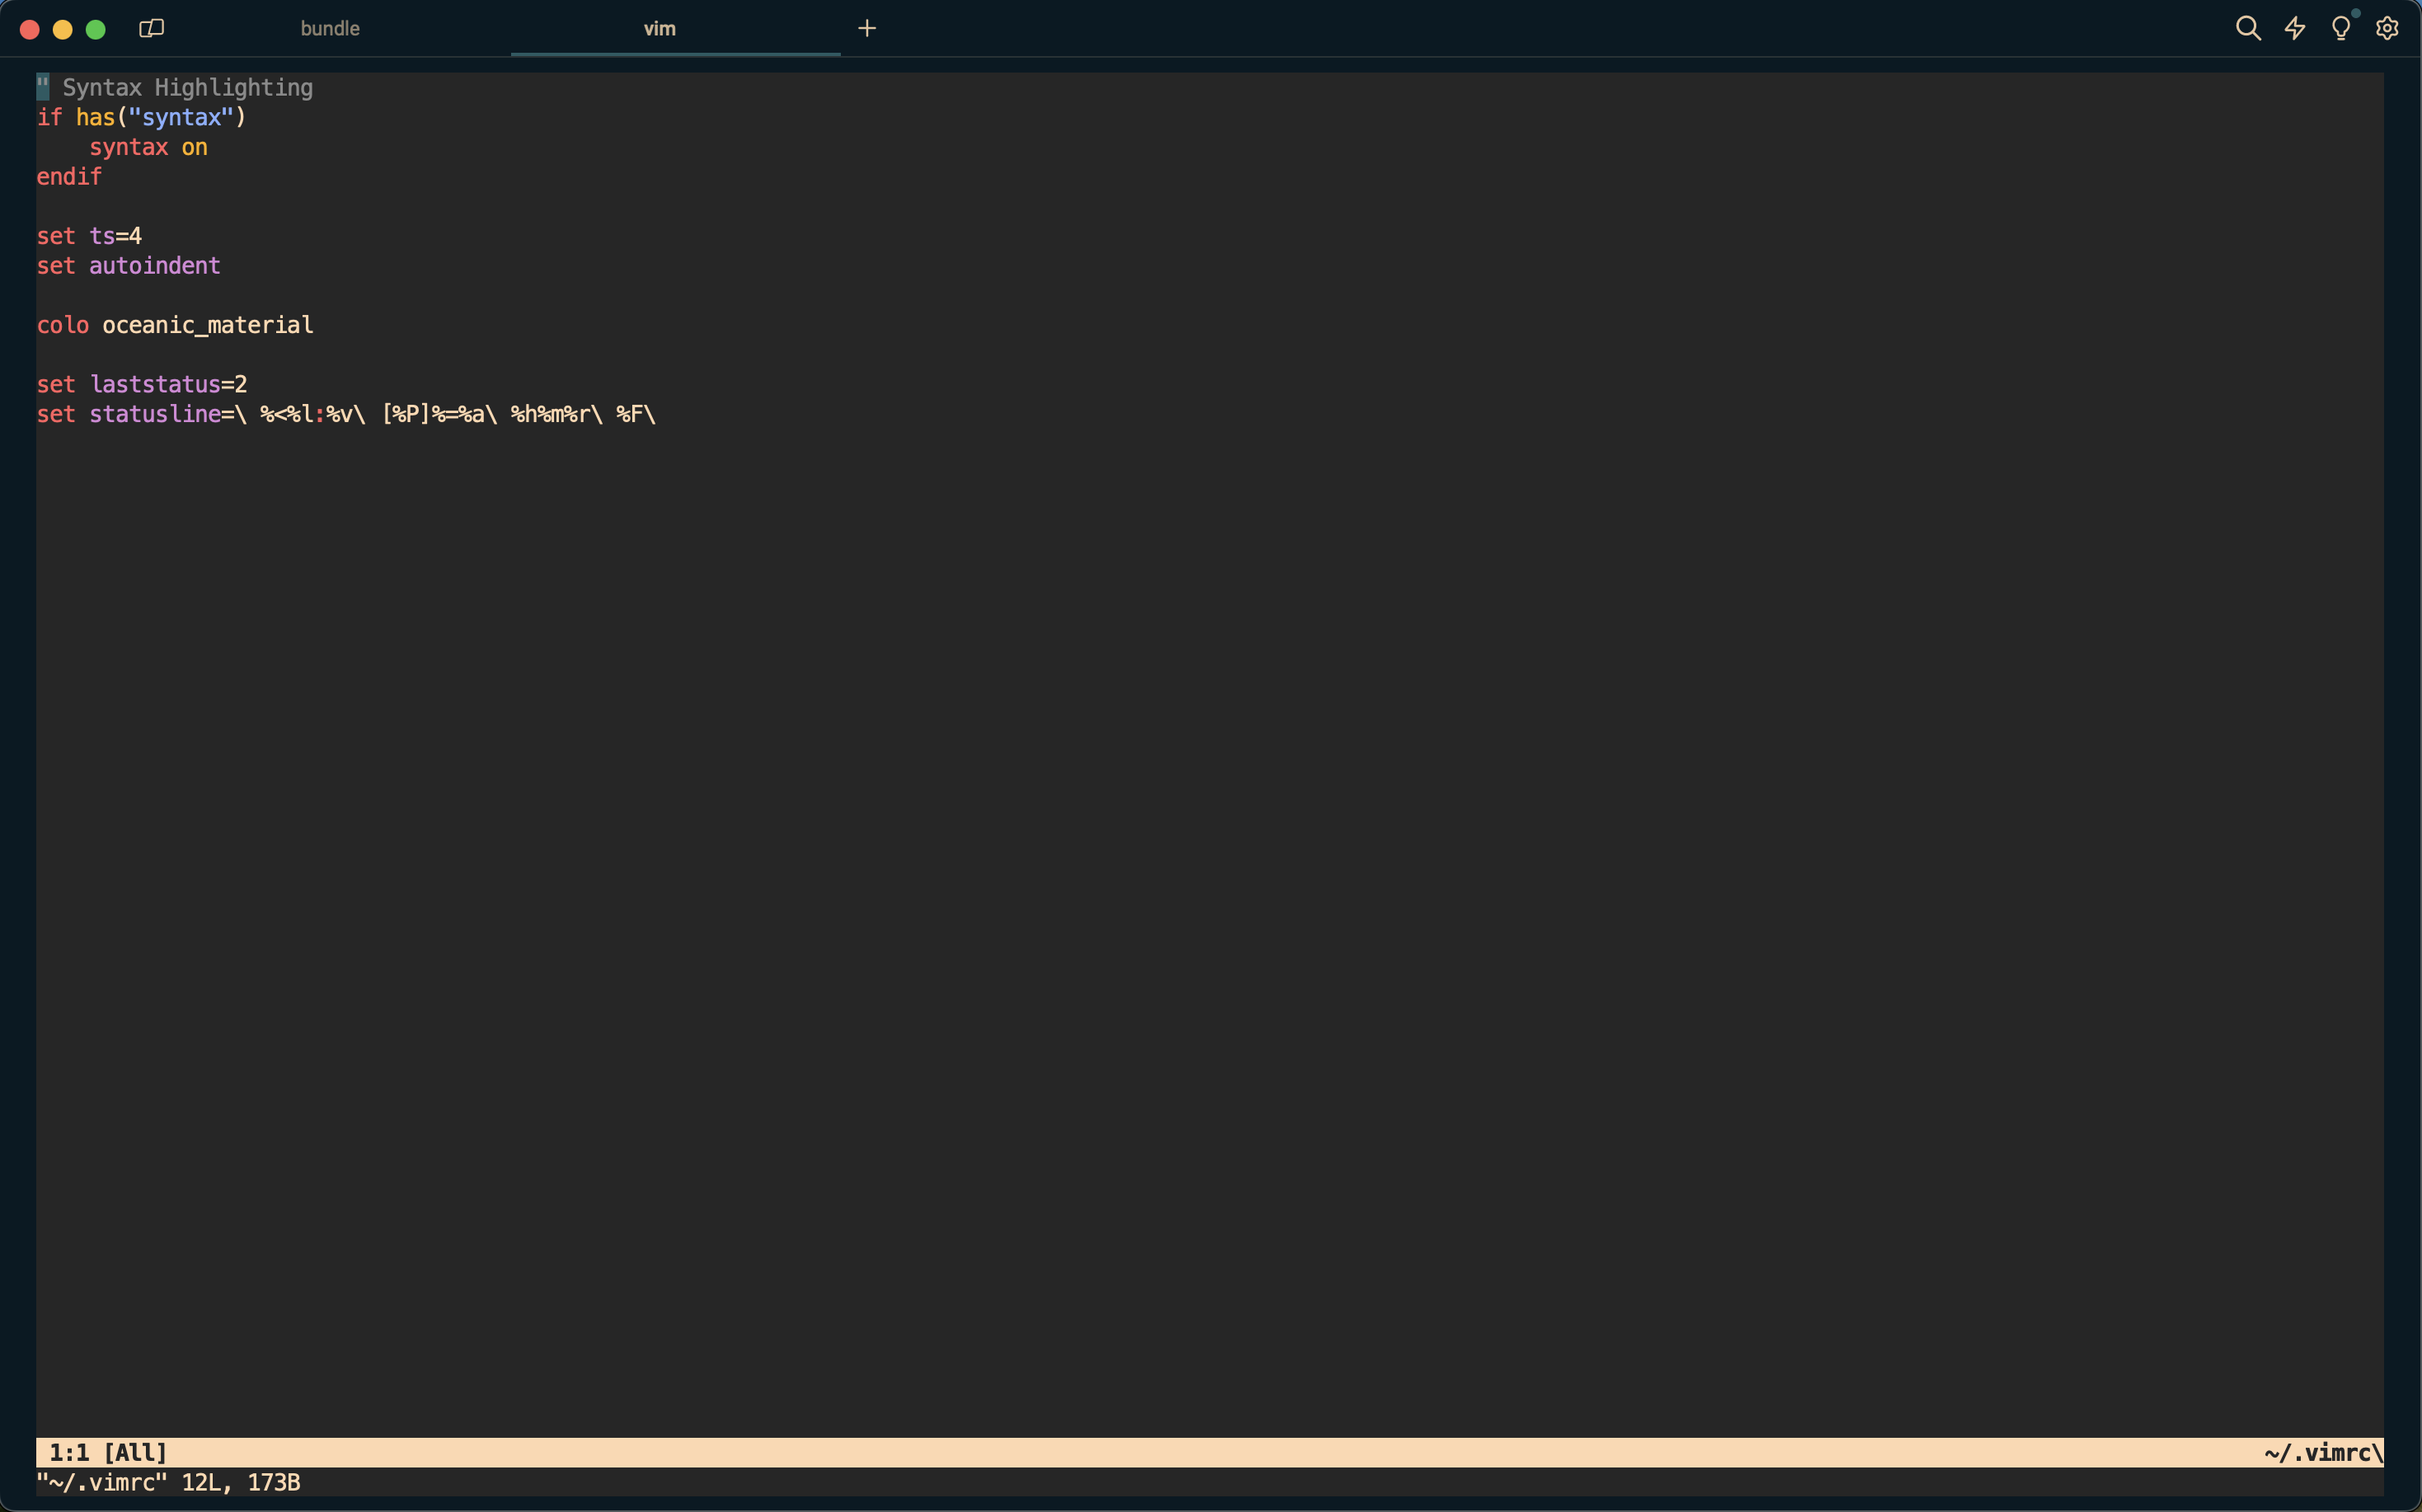Open the search magnifier icon

2247,28
